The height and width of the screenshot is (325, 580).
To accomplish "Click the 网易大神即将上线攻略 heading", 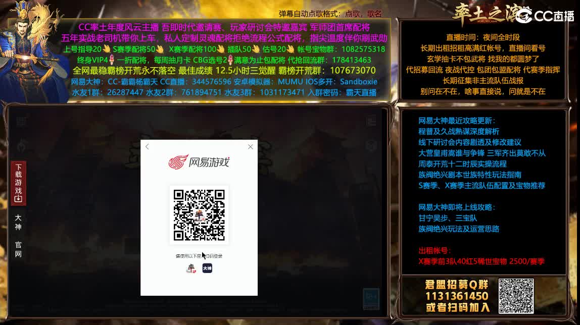I will tap(457, 207).
